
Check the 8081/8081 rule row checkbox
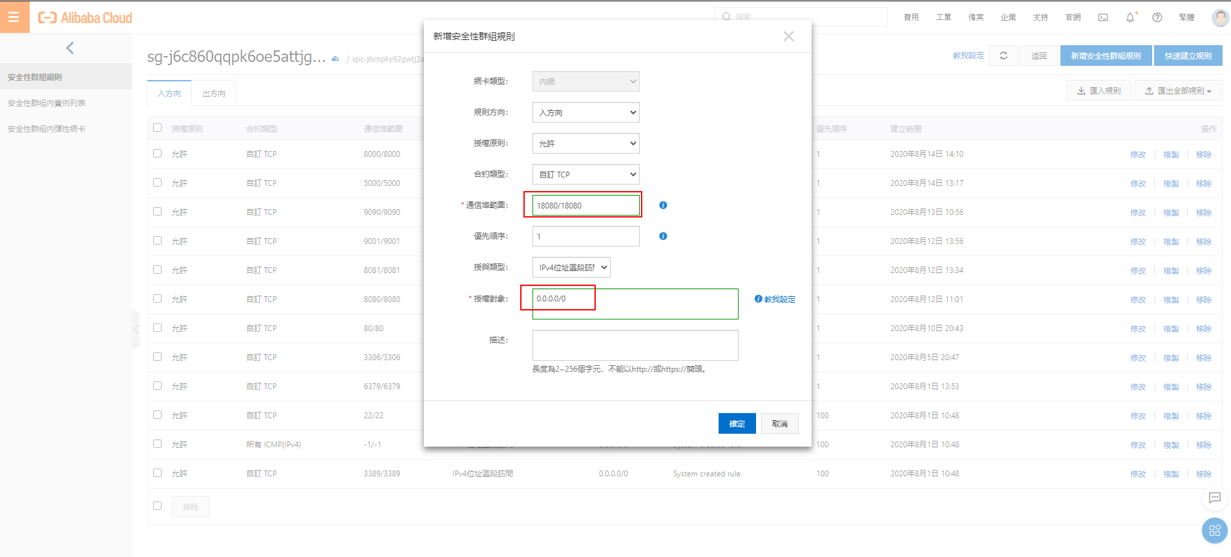pos(158,270)
